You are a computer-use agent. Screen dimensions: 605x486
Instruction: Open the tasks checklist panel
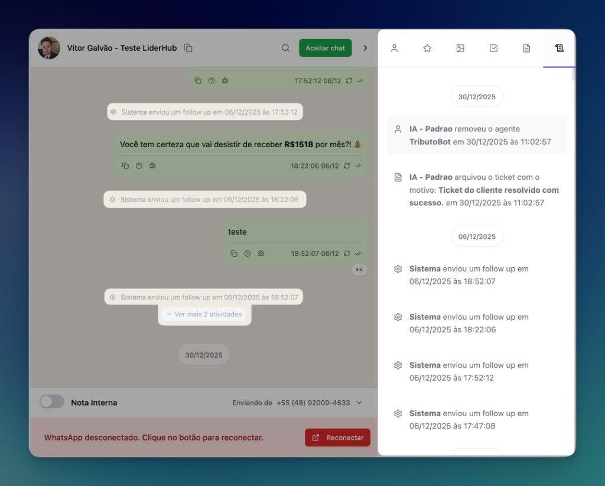tap(493, 48)
